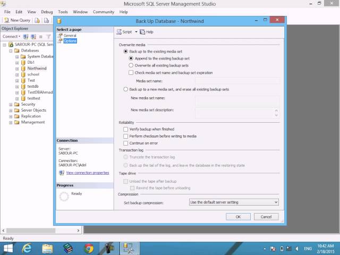340x255 pixels.
Task: Click the stop icon in Object Explorer toolbar
Action: (x=40, y=37)
